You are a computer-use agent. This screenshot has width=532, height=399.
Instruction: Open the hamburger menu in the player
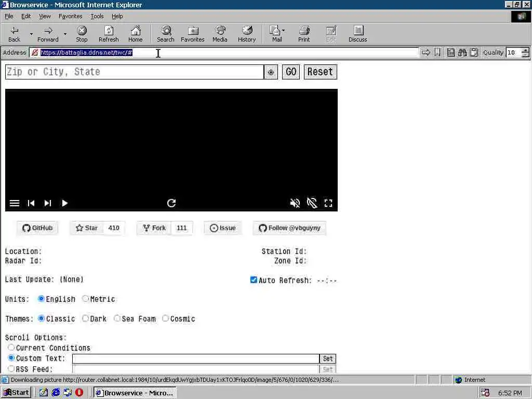pos(14,203)
